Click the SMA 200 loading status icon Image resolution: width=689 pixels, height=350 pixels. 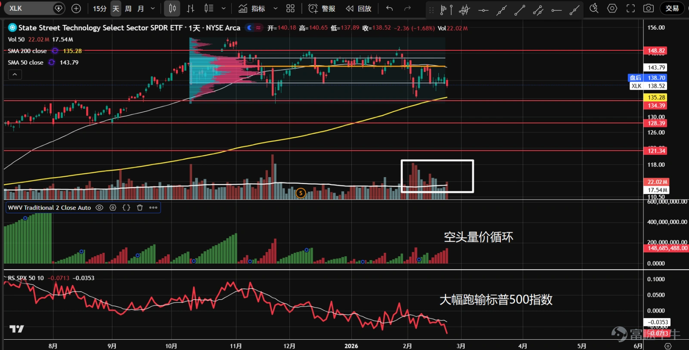(55, 51)
